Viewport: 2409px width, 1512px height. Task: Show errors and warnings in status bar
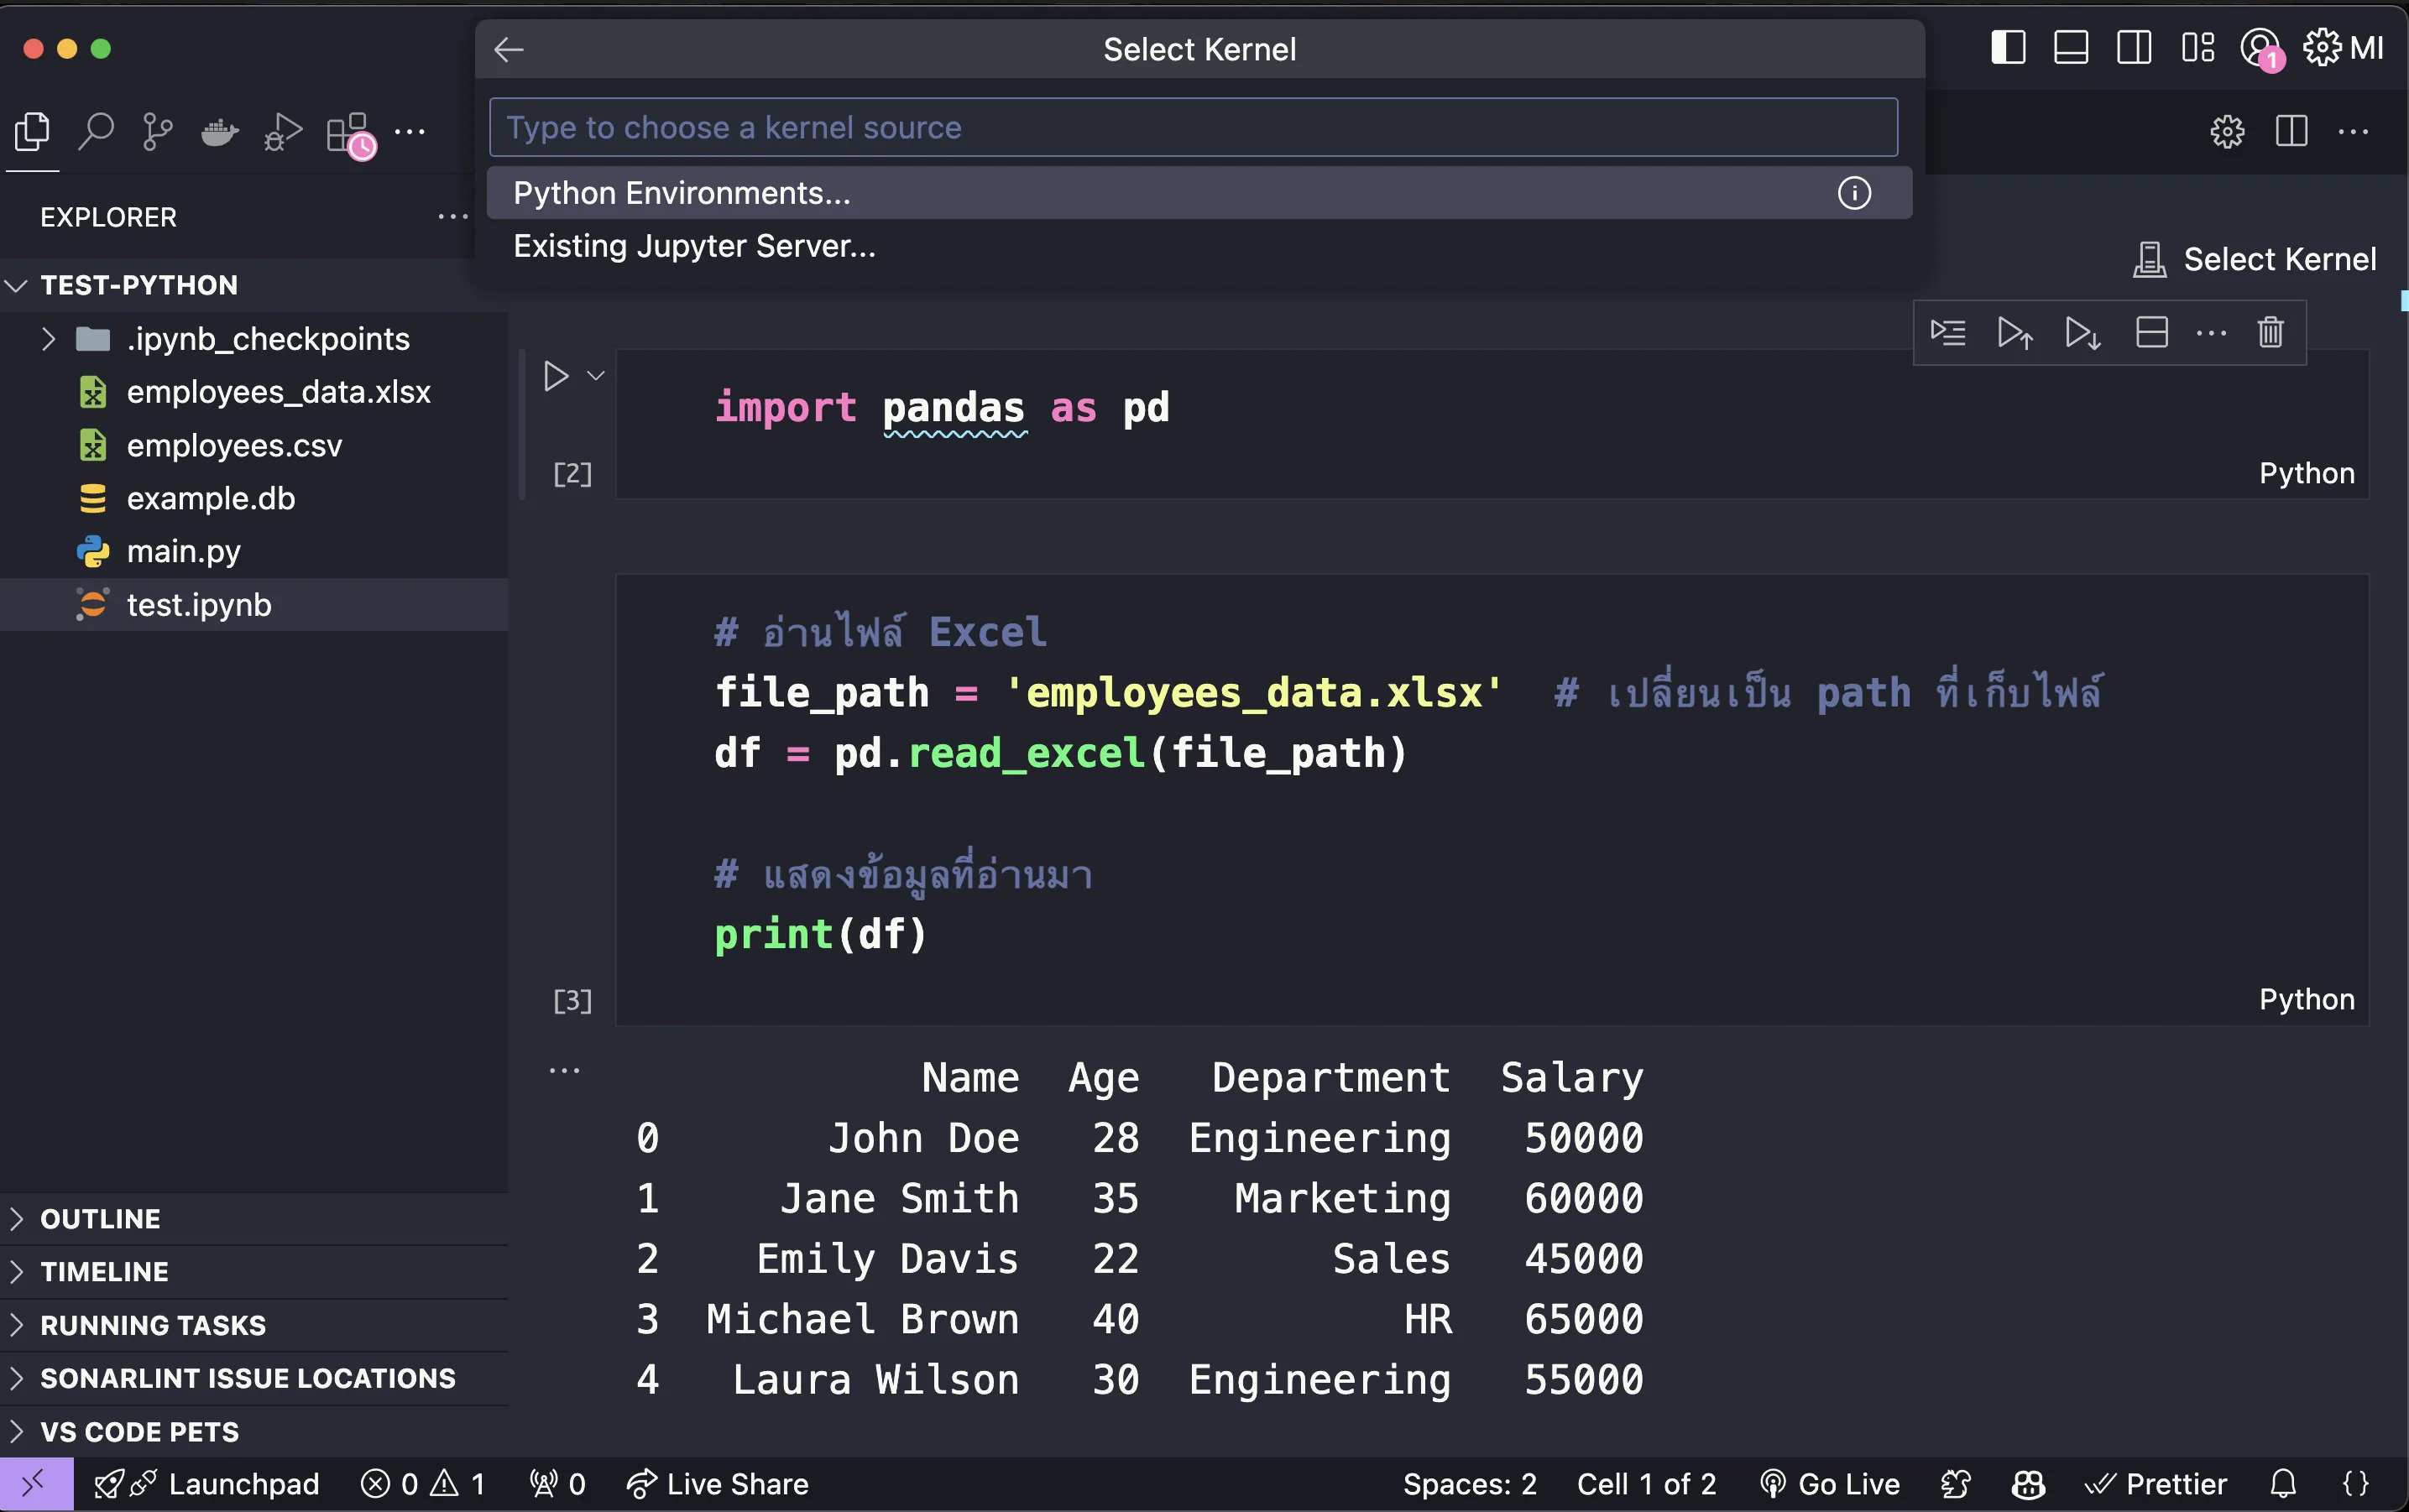pos(423,1484)
